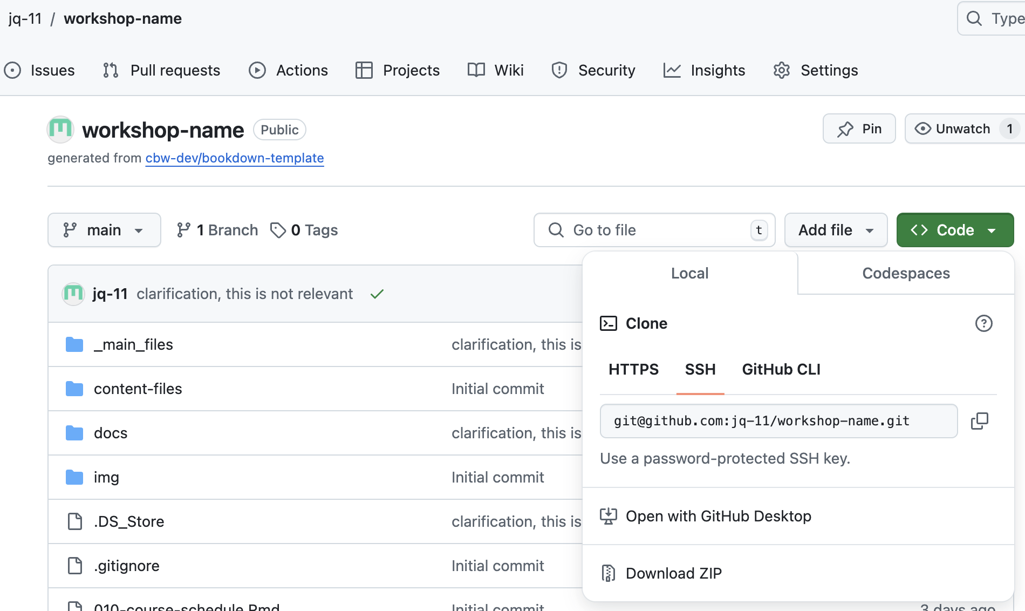Select the Actions workflow icon
This screenshot has width=1025, height=611.
click(257, 70)
